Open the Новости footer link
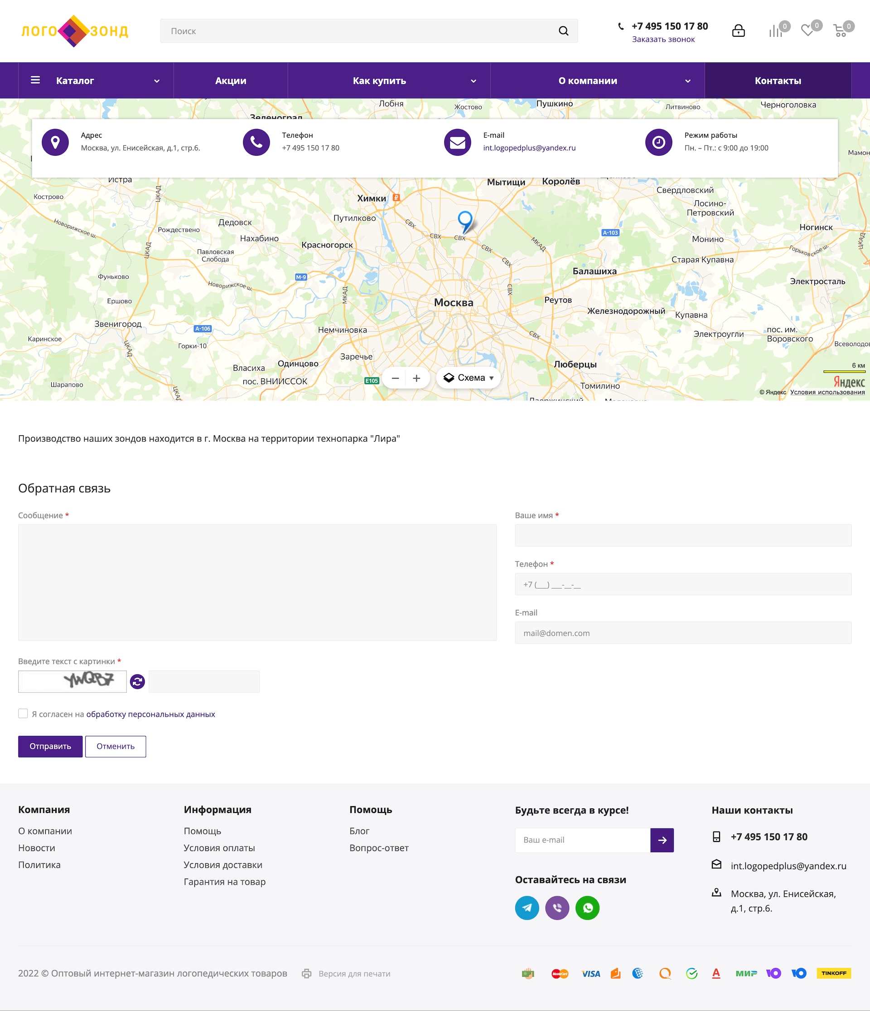Screen dimensions: 870x1011 [37, 848]
